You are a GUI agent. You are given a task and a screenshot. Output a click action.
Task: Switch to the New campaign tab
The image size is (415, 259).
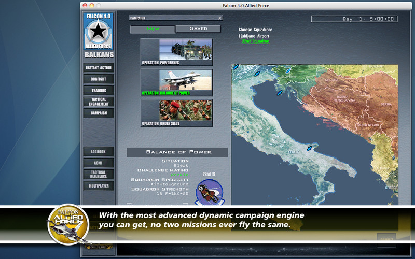click(x=153, y=29)
